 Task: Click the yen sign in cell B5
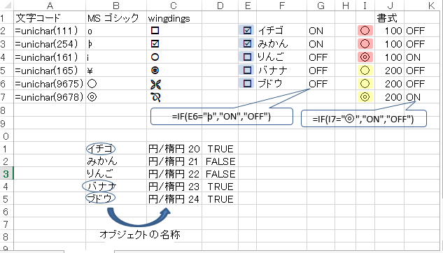[90, 71]
